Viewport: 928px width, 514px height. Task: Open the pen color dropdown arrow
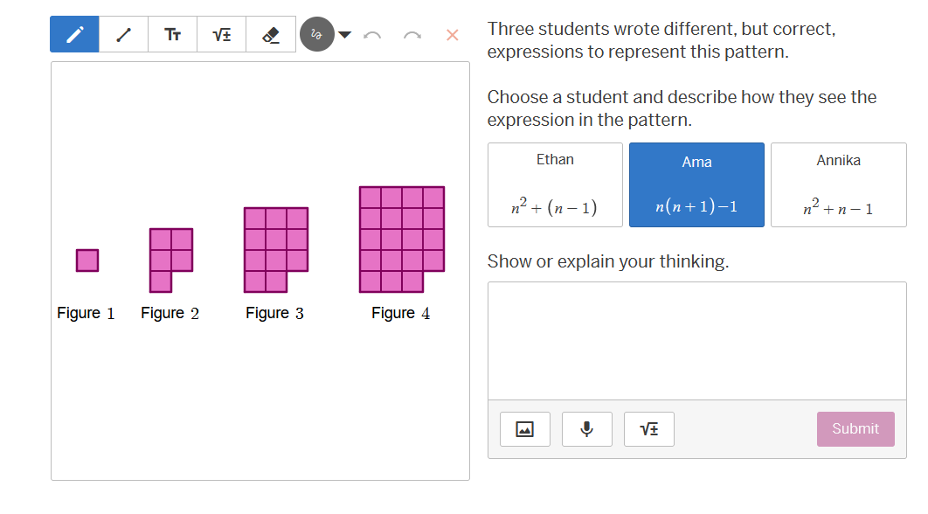pos(344,35)
